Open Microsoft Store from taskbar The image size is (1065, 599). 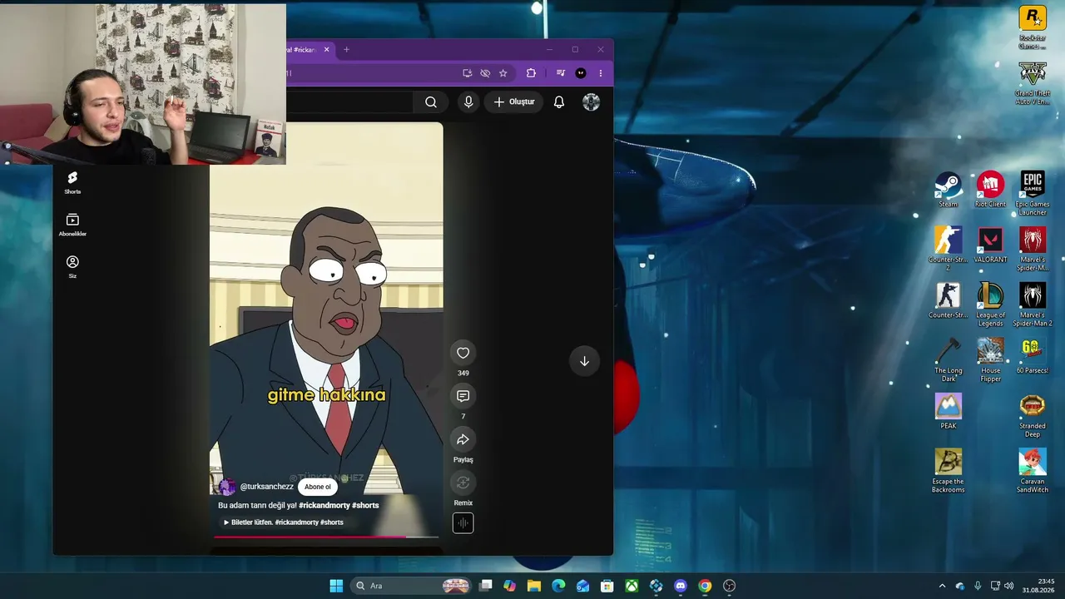[607, 586]
